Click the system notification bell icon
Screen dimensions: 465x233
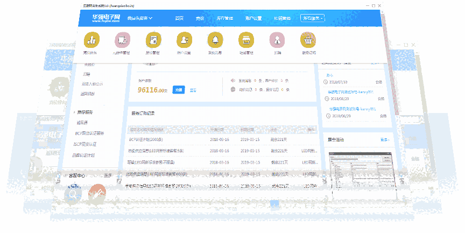(216, 40)
